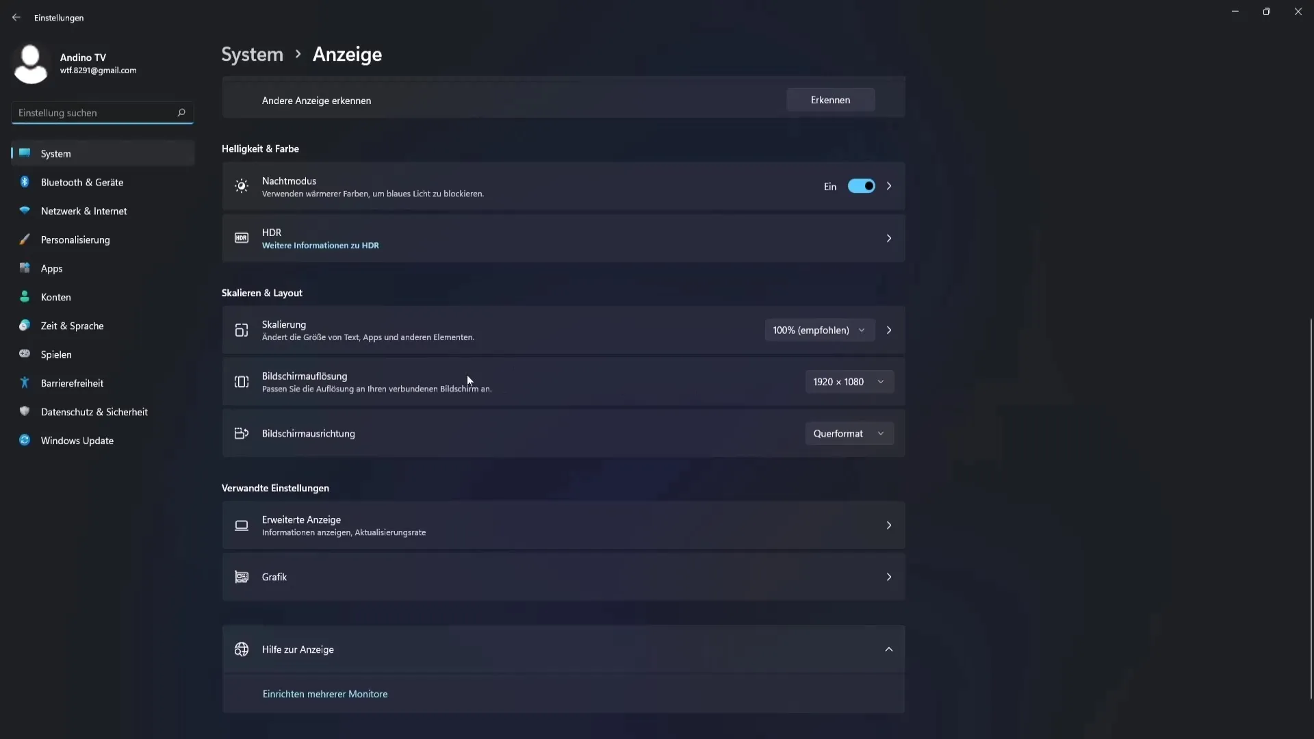Viewport: 1314px width, 739px height.
Task: Open Erweiterte Anzeige settings
Action: coord(563,525)
